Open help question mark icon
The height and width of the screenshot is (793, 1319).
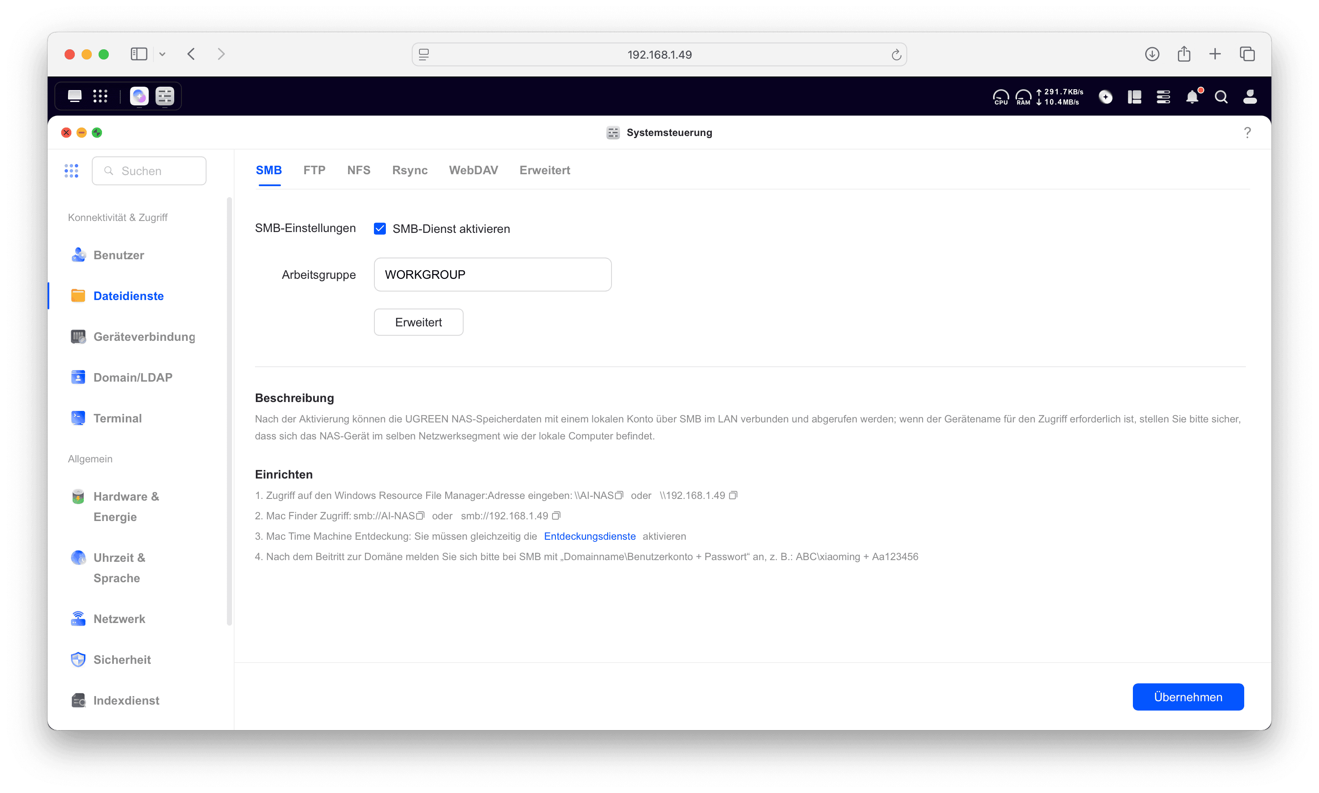coord(1247,133)
